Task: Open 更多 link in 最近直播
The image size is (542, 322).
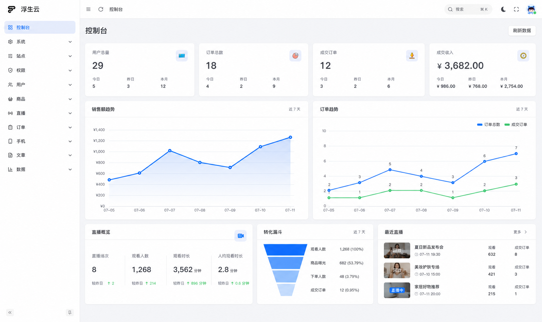Action: point(520,232)
